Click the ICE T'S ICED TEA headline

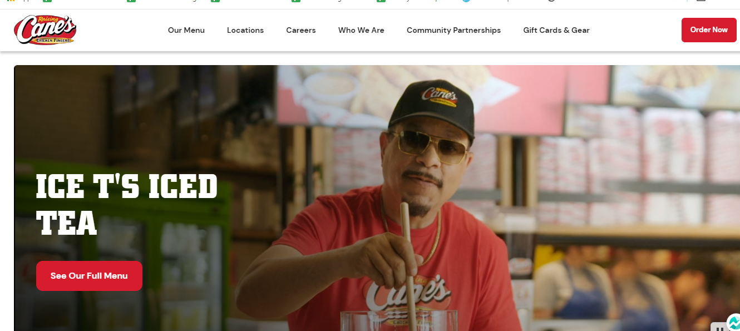coord(126,205)
